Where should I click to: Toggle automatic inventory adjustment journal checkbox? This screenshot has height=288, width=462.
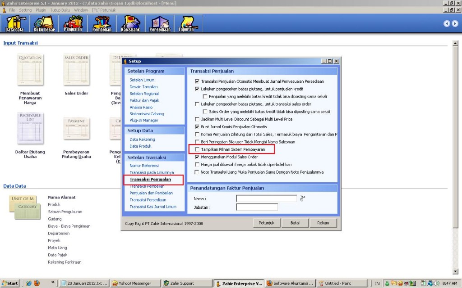(x=197, y=81)
